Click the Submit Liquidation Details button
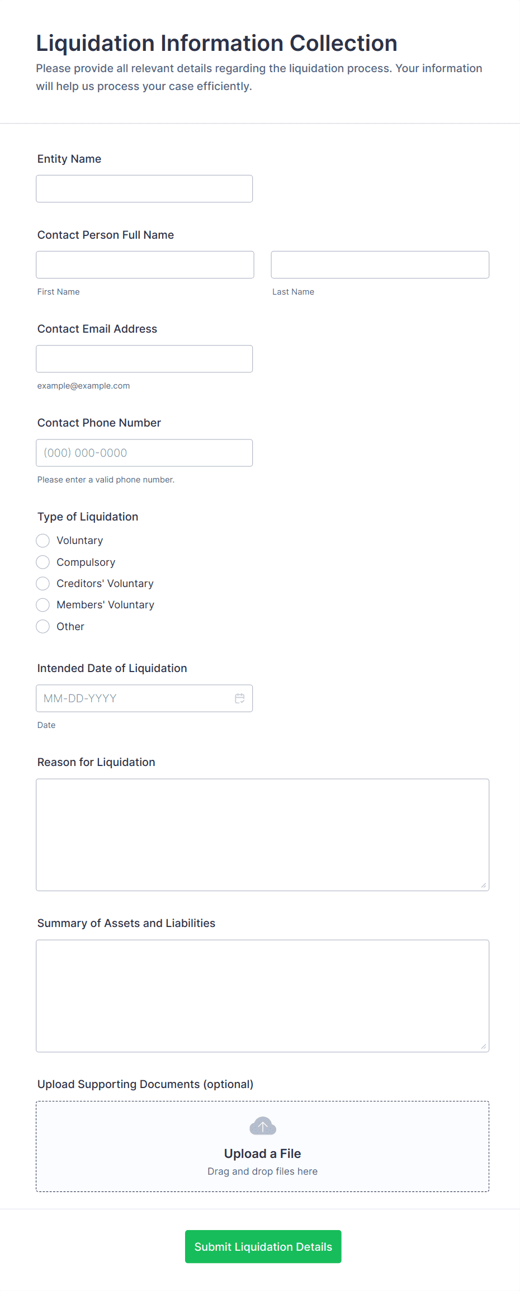The image size is (520, 1291). [x=263, y=1246]
